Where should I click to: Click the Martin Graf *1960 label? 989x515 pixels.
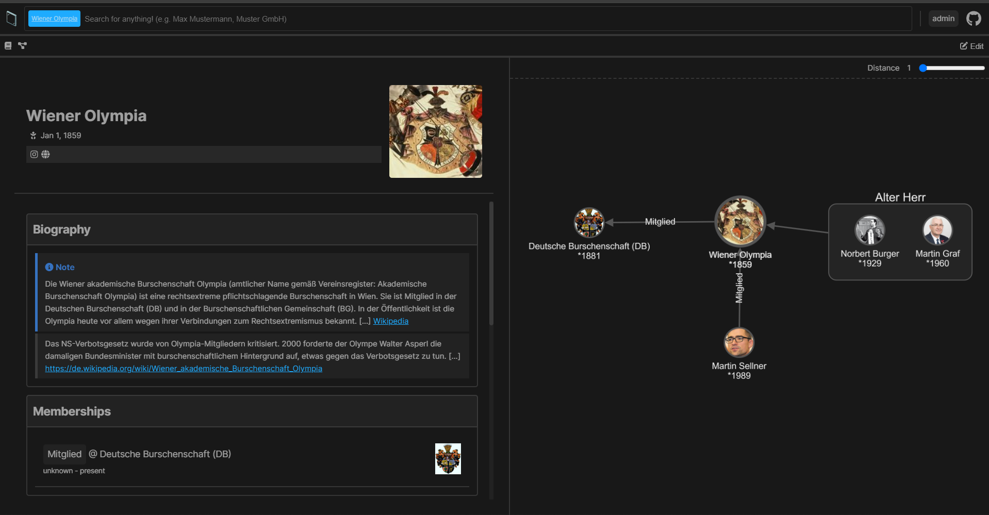(937, 258)
